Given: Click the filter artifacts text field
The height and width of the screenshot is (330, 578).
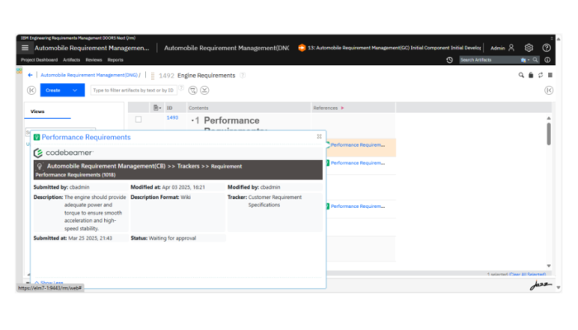Looking at the screenshot, I should pos(132,90).
